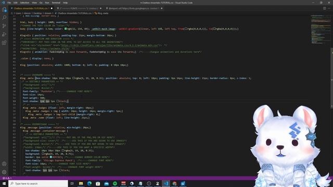Open the Source Control view
Image resolution: width=333 pixels, height=187 pixels.
click(x=4, y=26)
